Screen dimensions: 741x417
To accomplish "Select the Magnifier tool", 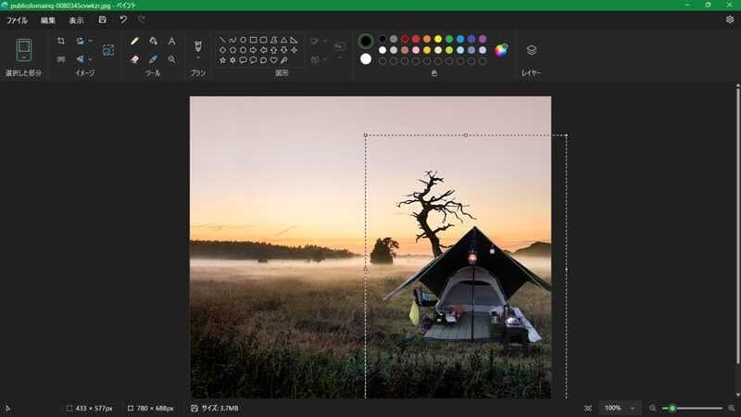I will (x=171, y=59).
